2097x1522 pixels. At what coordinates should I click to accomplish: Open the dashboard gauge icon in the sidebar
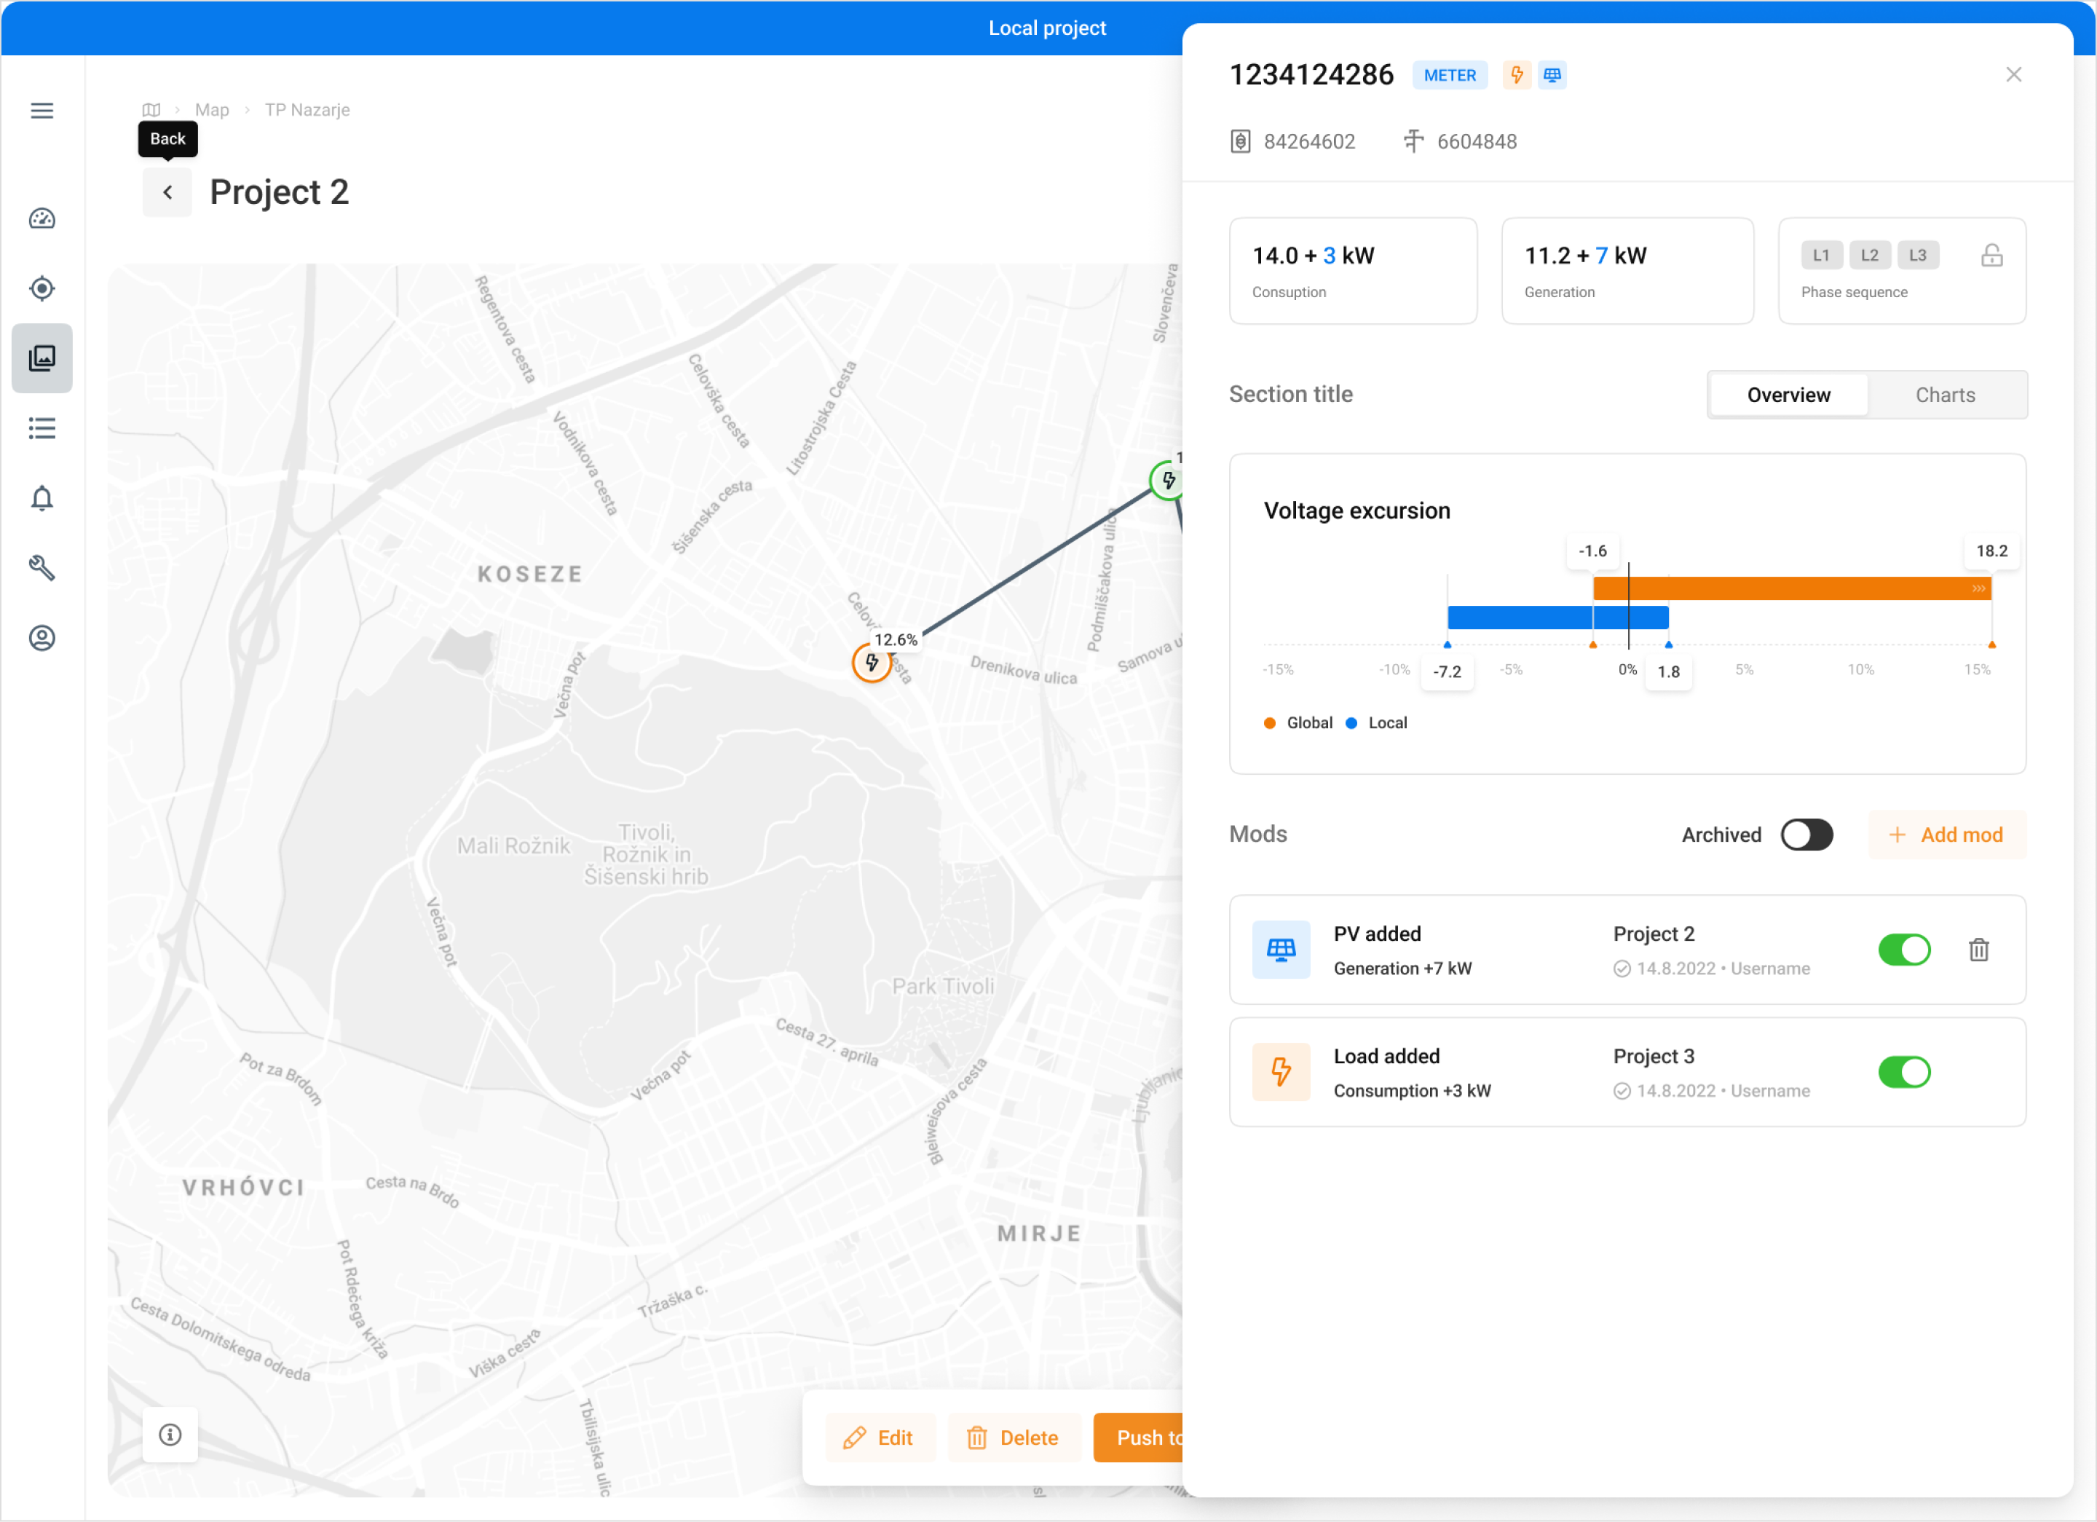42,218
